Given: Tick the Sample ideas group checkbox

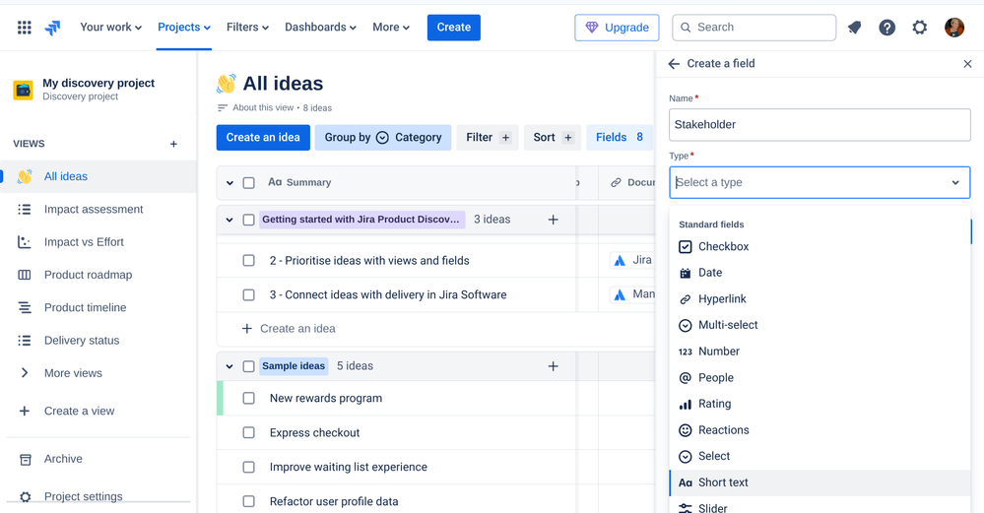Looking at the screenshot, I should [x=249, y=366].
